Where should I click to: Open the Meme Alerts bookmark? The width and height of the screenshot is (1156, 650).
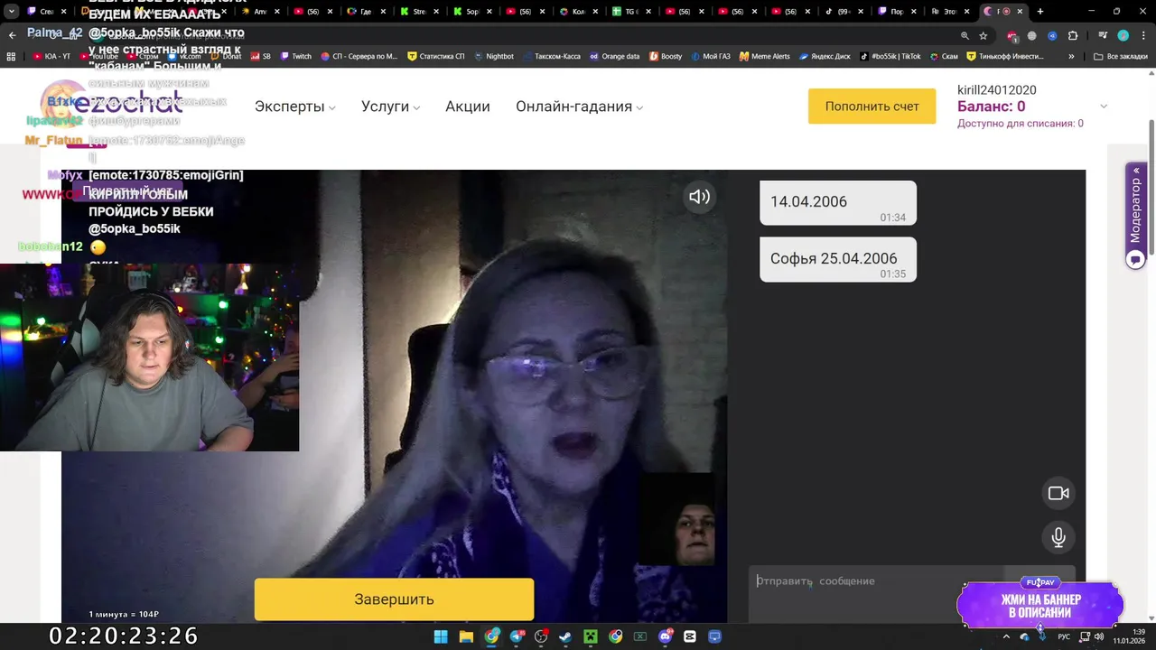[764, 56]
